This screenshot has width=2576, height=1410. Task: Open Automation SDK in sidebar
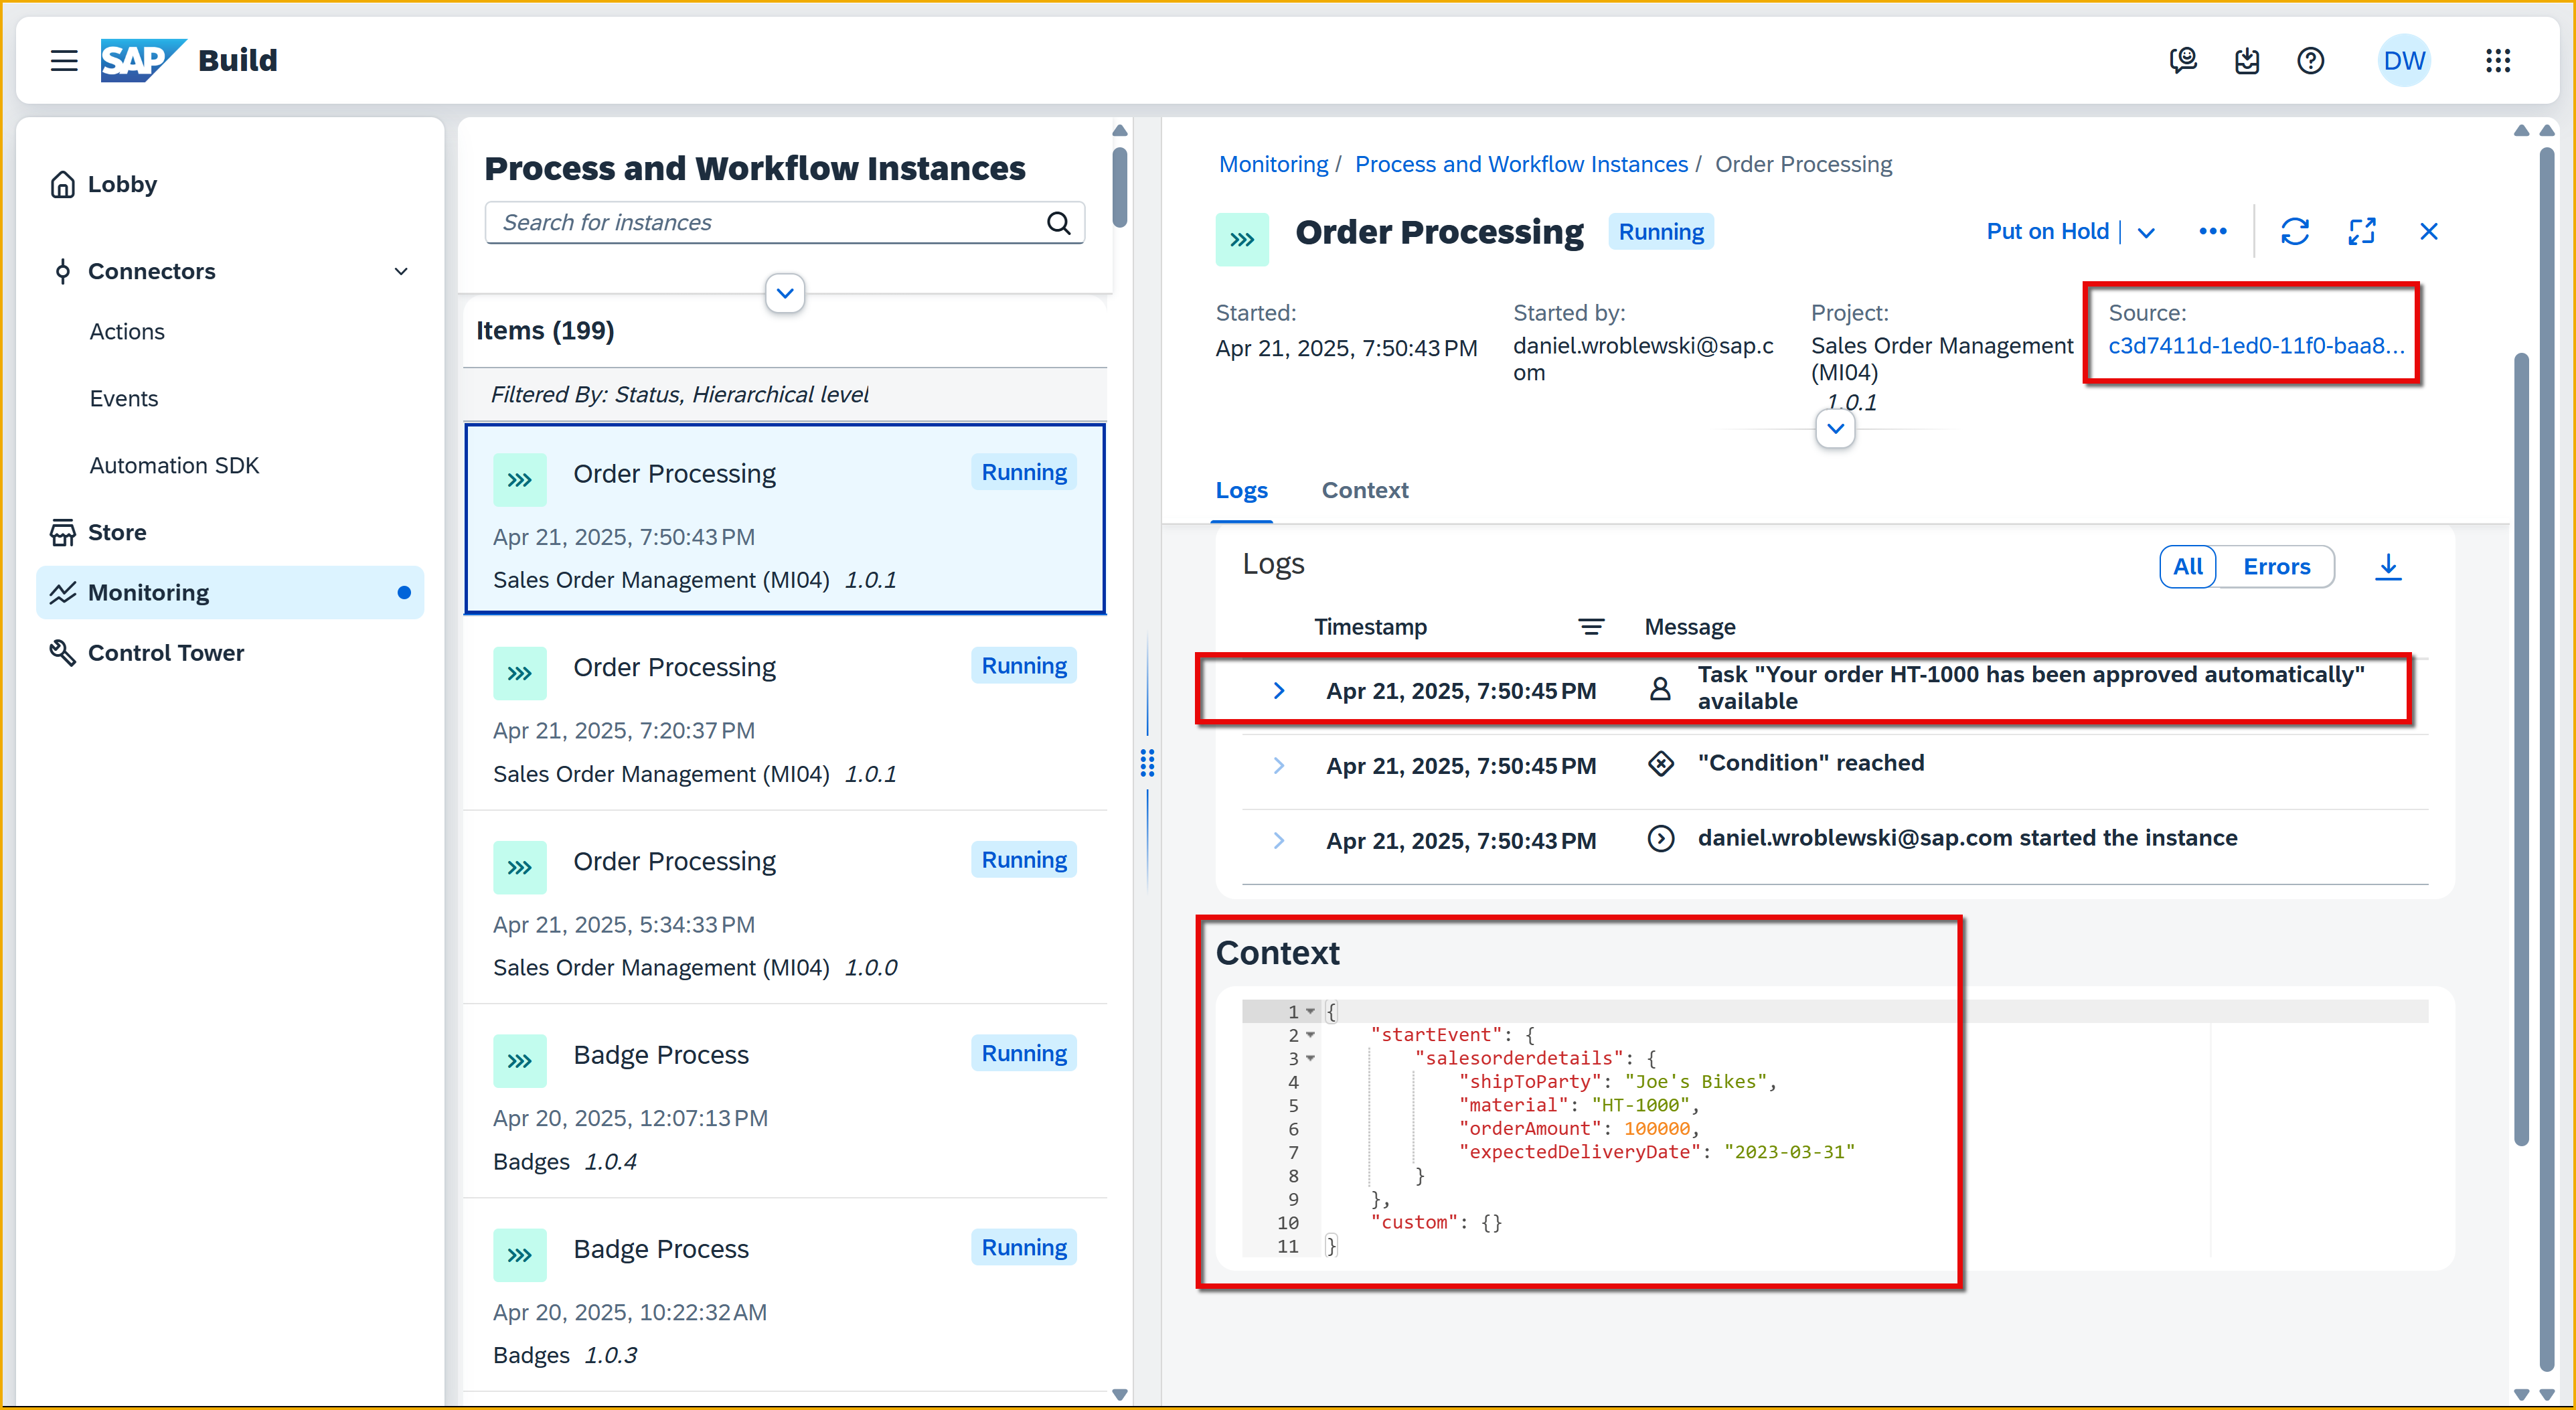pyautogui.click(x=174, y=465)
